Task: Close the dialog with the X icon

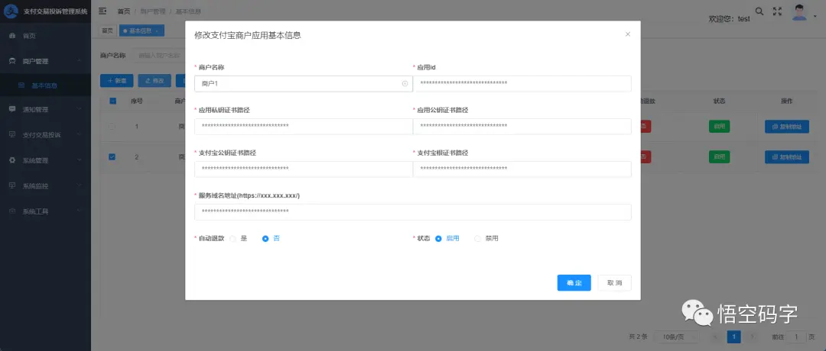Action: (x=627, y=34)
